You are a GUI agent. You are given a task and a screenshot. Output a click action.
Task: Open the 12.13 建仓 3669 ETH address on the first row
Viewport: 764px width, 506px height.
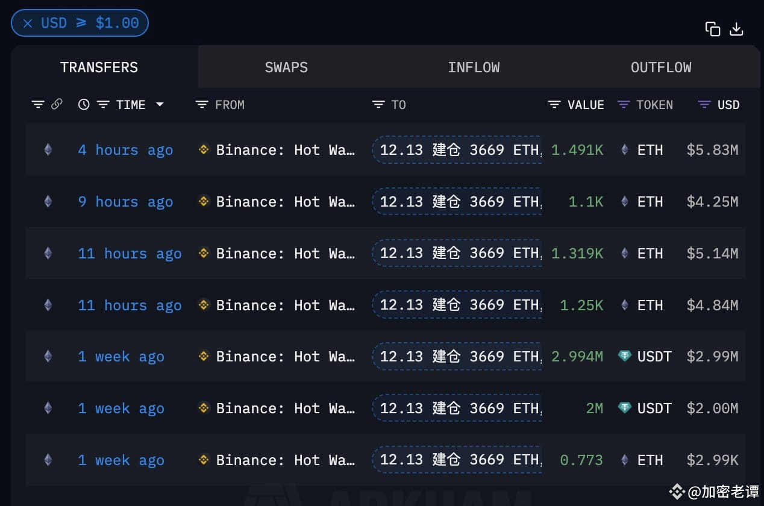coord(456,150)
